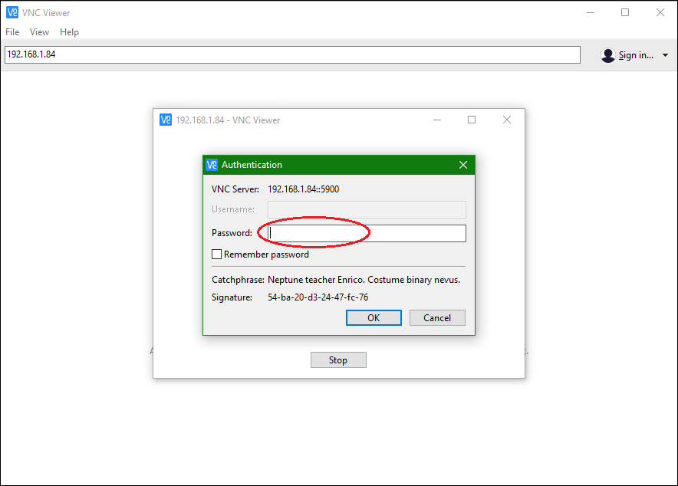Expand the Sign in dropdown arrow
The height and width of the screenshot is (486, 678).
coord(666,55)
